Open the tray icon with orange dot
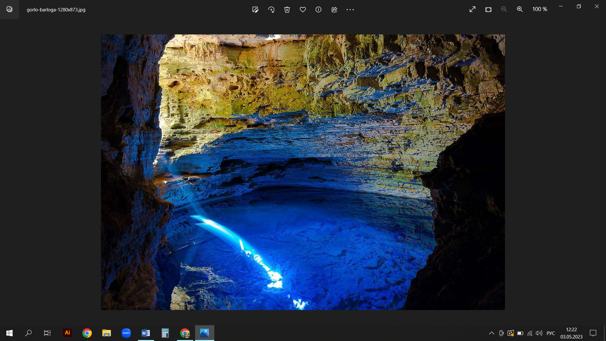This screenshot has height=341, width=606. point(511,333)
